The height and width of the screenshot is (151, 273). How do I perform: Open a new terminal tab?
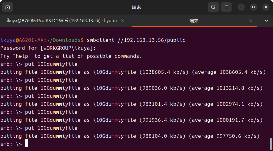[x=7, y=7]
